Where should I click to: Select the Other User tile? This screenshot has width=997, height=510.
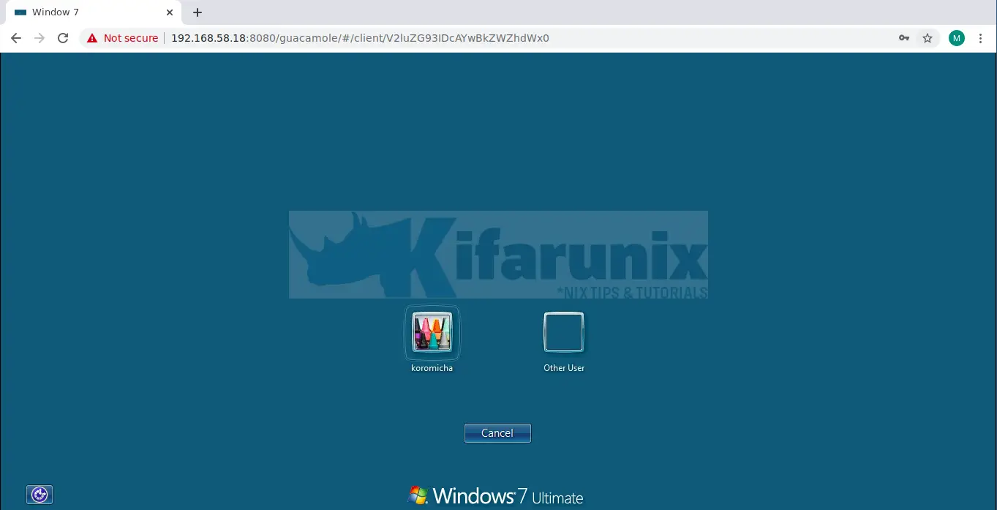(x=563, y=331)
